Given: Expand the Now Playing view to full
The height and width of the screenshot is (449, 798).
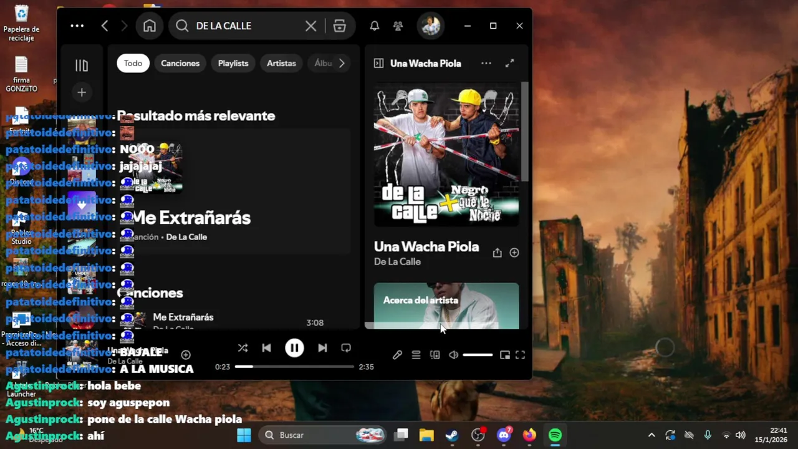Looking at the screenshot, I should click(x=509, y=63).
